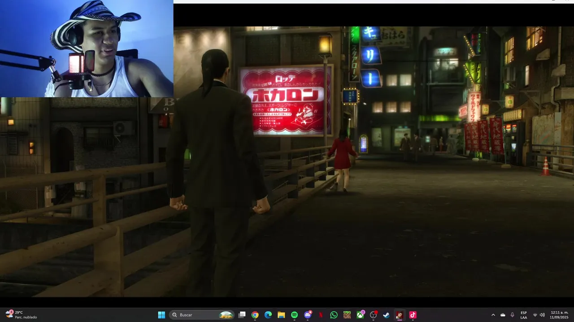Click the microphone in-use tray icon
The image size is (574, 322).
point(512,315)
